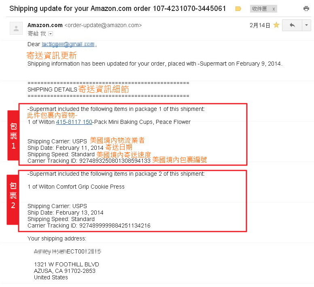Remove the 收件匣 label with x
The width and height of the screenshot is (314, 287).
[x=274, y=9]
